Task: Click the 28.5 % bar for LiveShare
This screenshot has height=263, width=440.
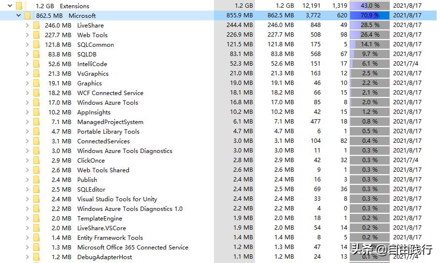Action: point(369,25)
